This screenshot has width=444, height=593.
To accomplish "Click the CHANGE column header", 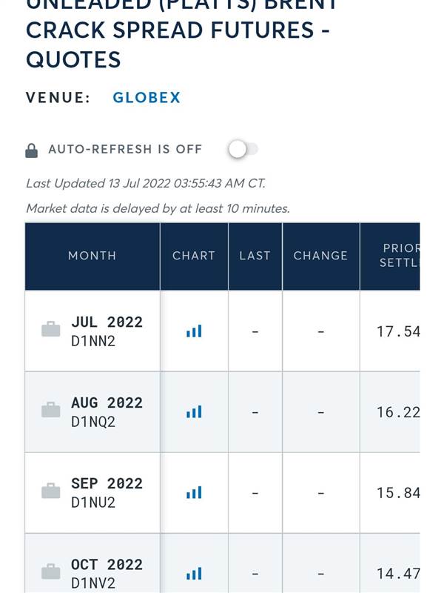I will click(321, 256).
